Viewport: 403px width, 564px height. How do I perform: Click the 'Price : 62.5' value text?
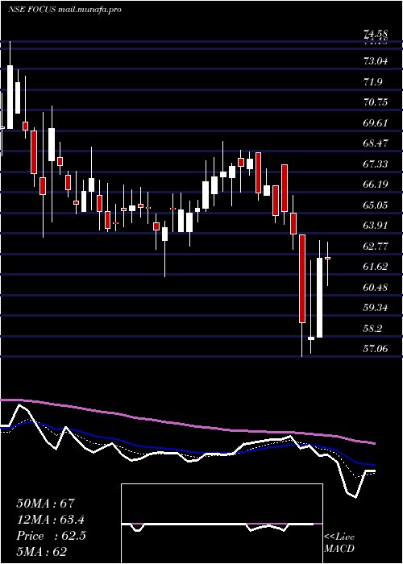51,536
